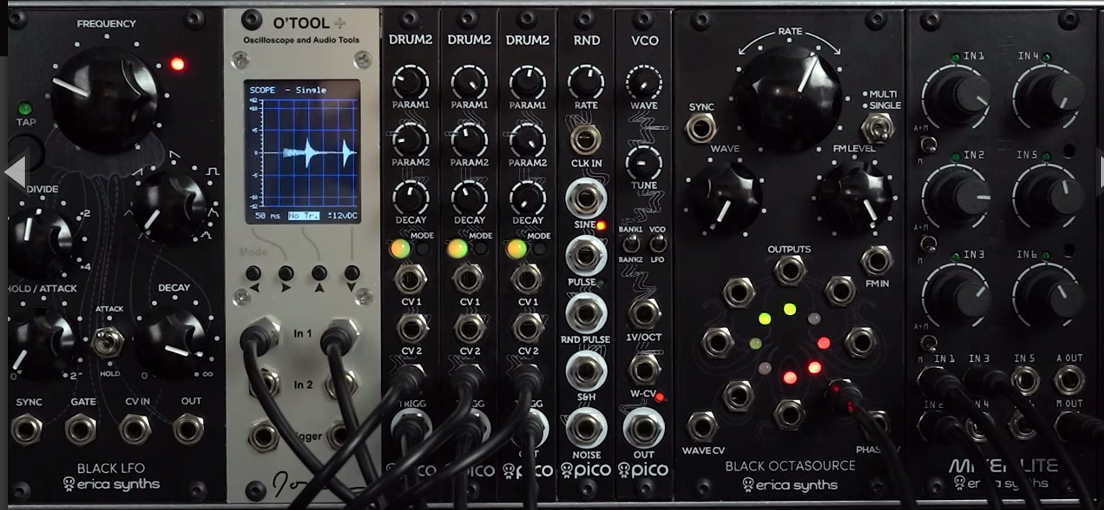Select the NOISE output jack on Pico RND
The height and width of the screenshot is (510, 1104).
coord(586,429)
